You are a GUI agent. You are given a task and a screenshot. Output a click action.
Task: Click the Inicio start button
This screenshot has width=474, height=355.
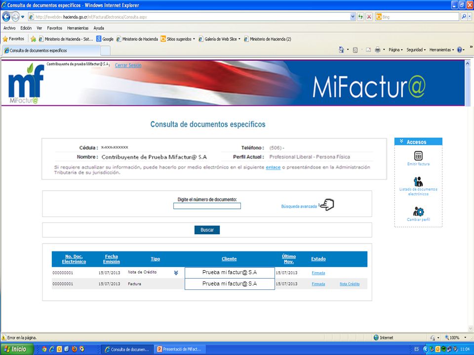point(17,349)
